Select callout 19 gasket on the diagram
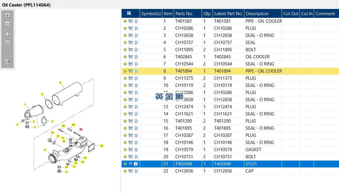The width and height of the screenshot is (339, 193). (x=101, y=146)
